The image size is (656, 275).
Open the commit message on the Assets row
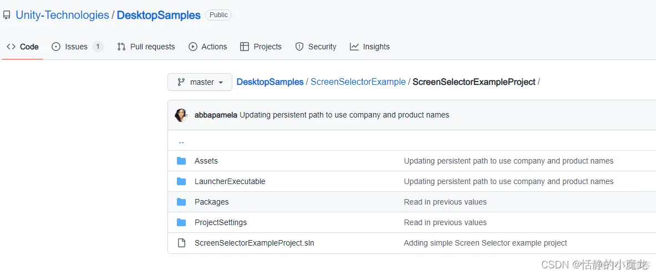point(508,161)
